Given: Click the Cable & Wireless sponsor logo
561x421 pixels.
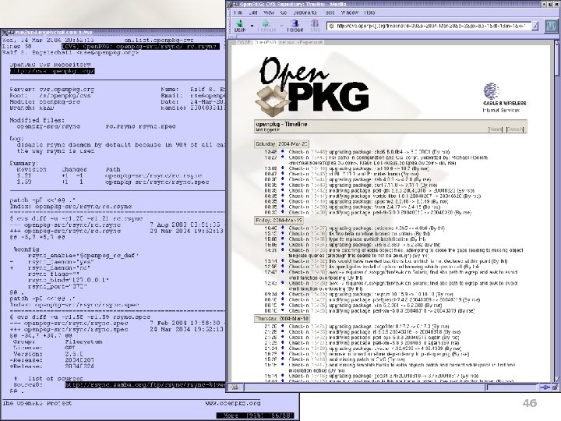Looking at the screenshot, I should tap(504, 97).
